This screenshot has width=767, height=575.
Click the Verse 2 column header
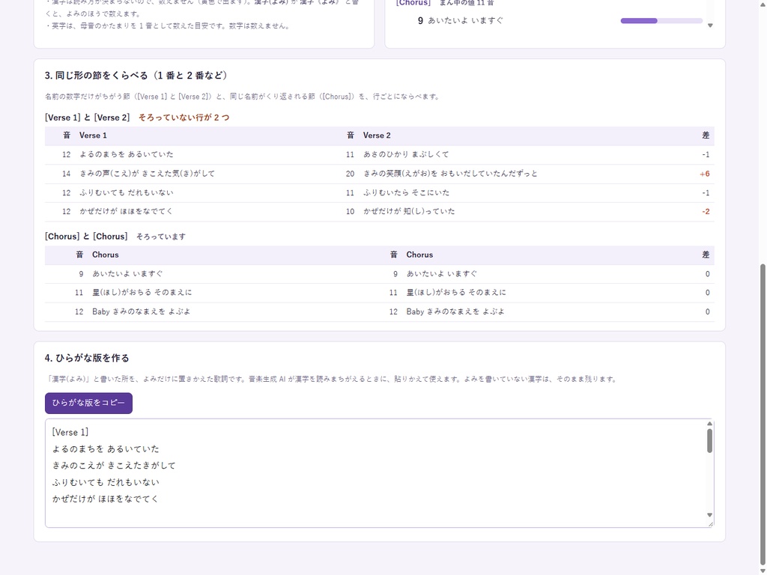377,136
